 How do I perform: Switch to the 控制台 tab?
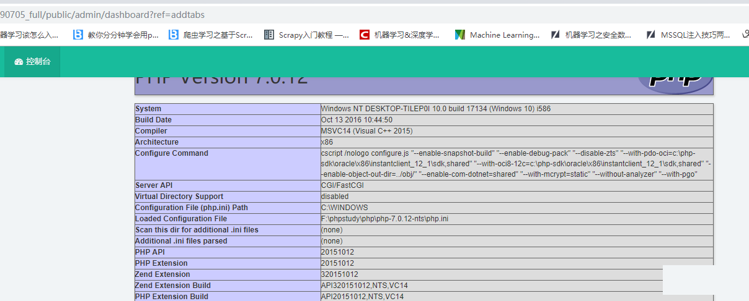[32, 62]
